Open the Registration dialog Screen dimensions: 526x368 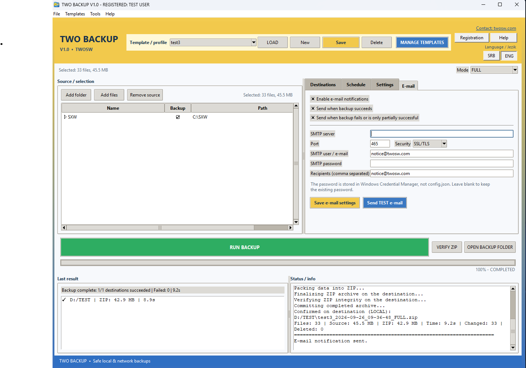tap(472, 38)
